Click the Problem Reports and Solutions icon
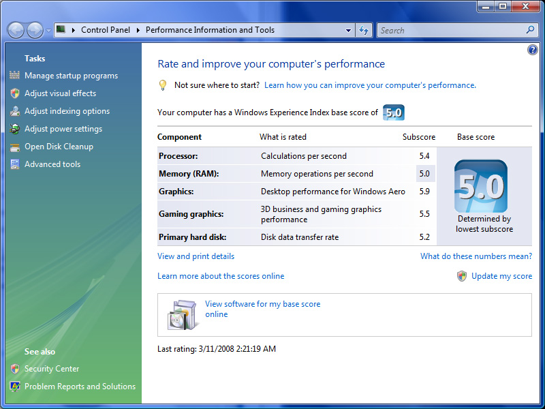Image resolution: width=545 pixels, height=409 pixels. point(14,387)
